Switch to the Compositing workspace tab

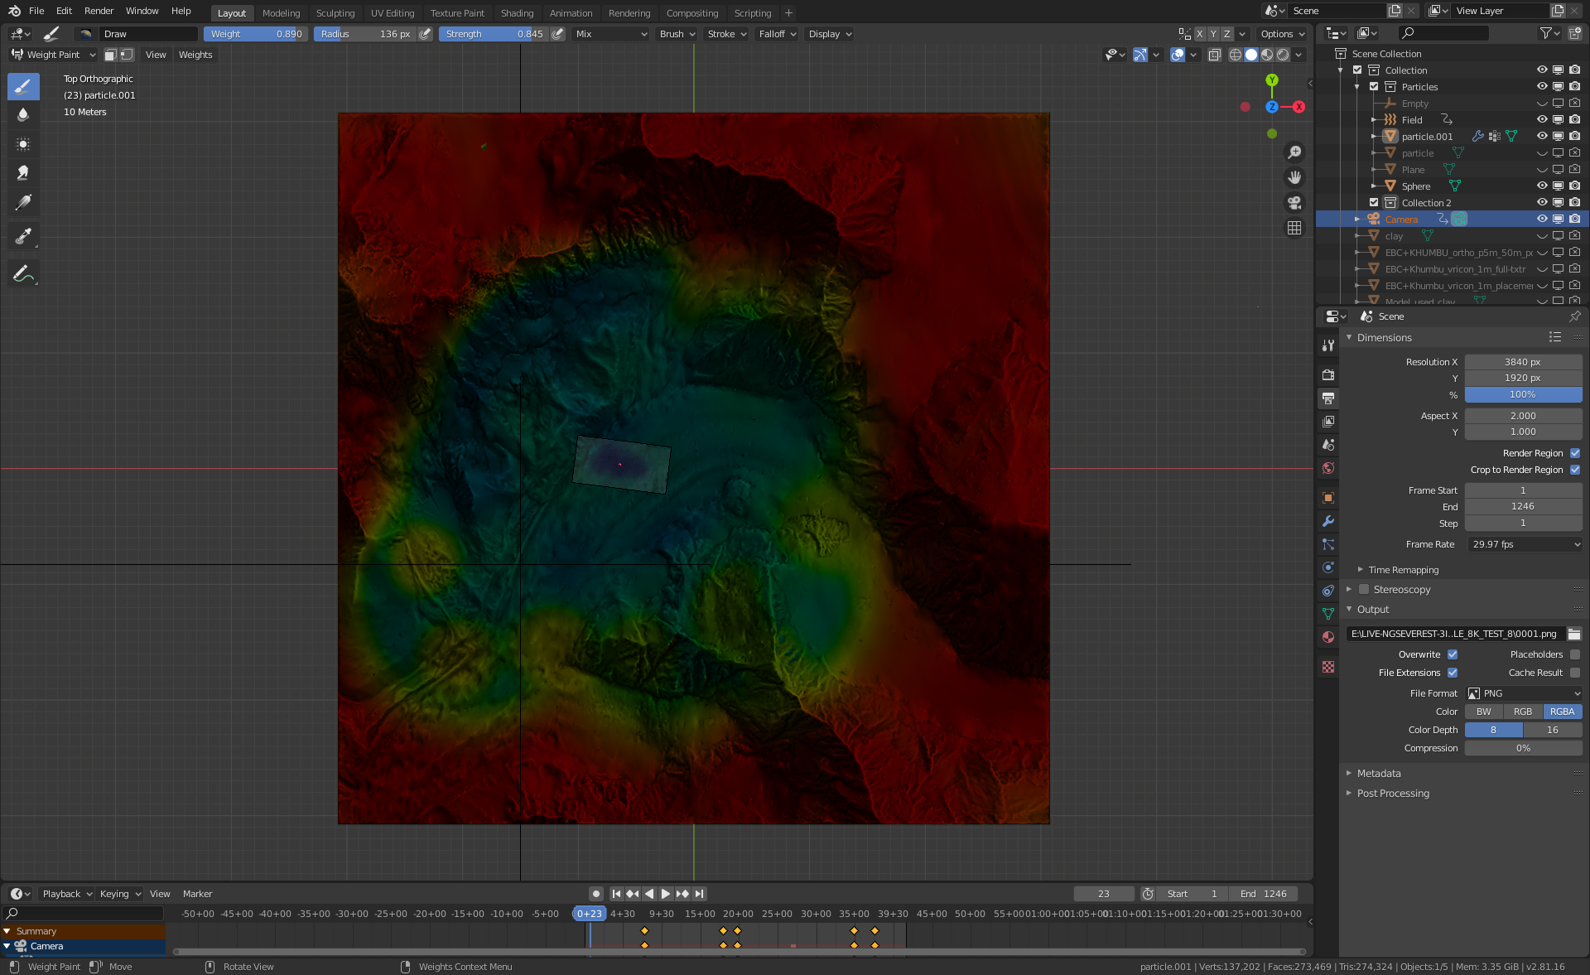click(692, 13)
